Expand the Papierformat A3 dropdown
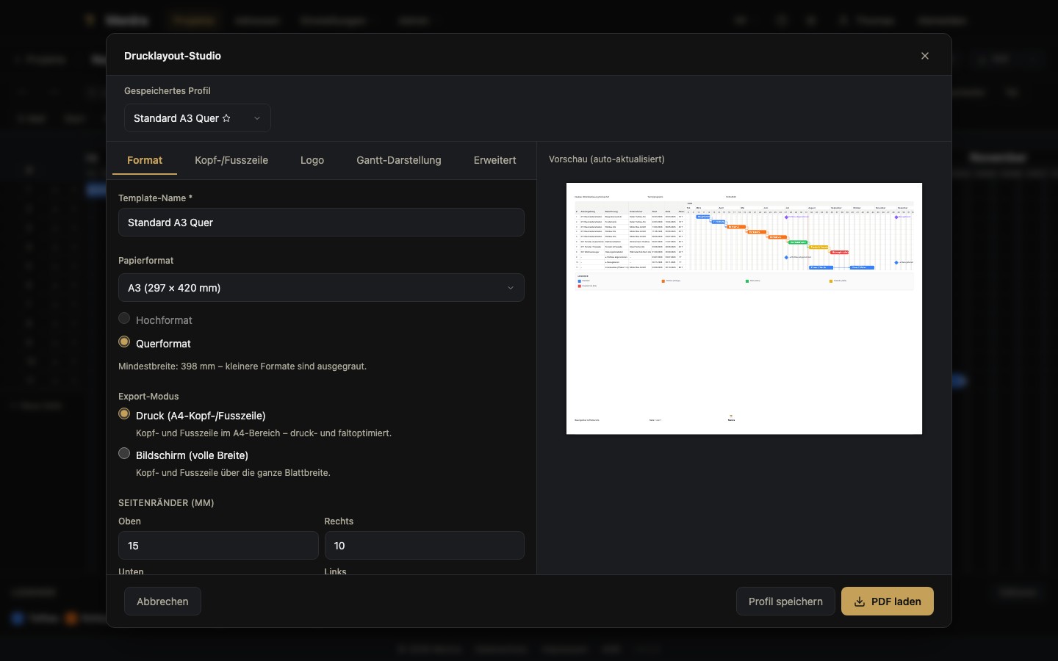 (x=321, y=288)
